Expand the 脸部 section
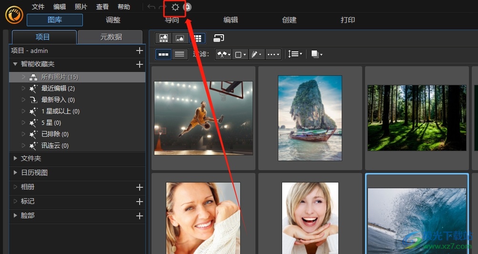The width and height of the screenshot is (478, 254). [15, 215]
